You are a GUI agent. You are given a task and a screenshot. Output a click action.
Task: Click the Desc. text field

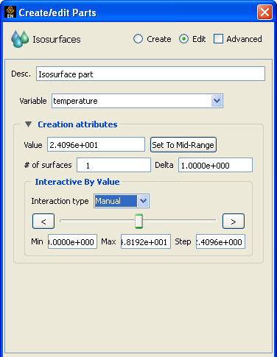(x=150, y=74)
